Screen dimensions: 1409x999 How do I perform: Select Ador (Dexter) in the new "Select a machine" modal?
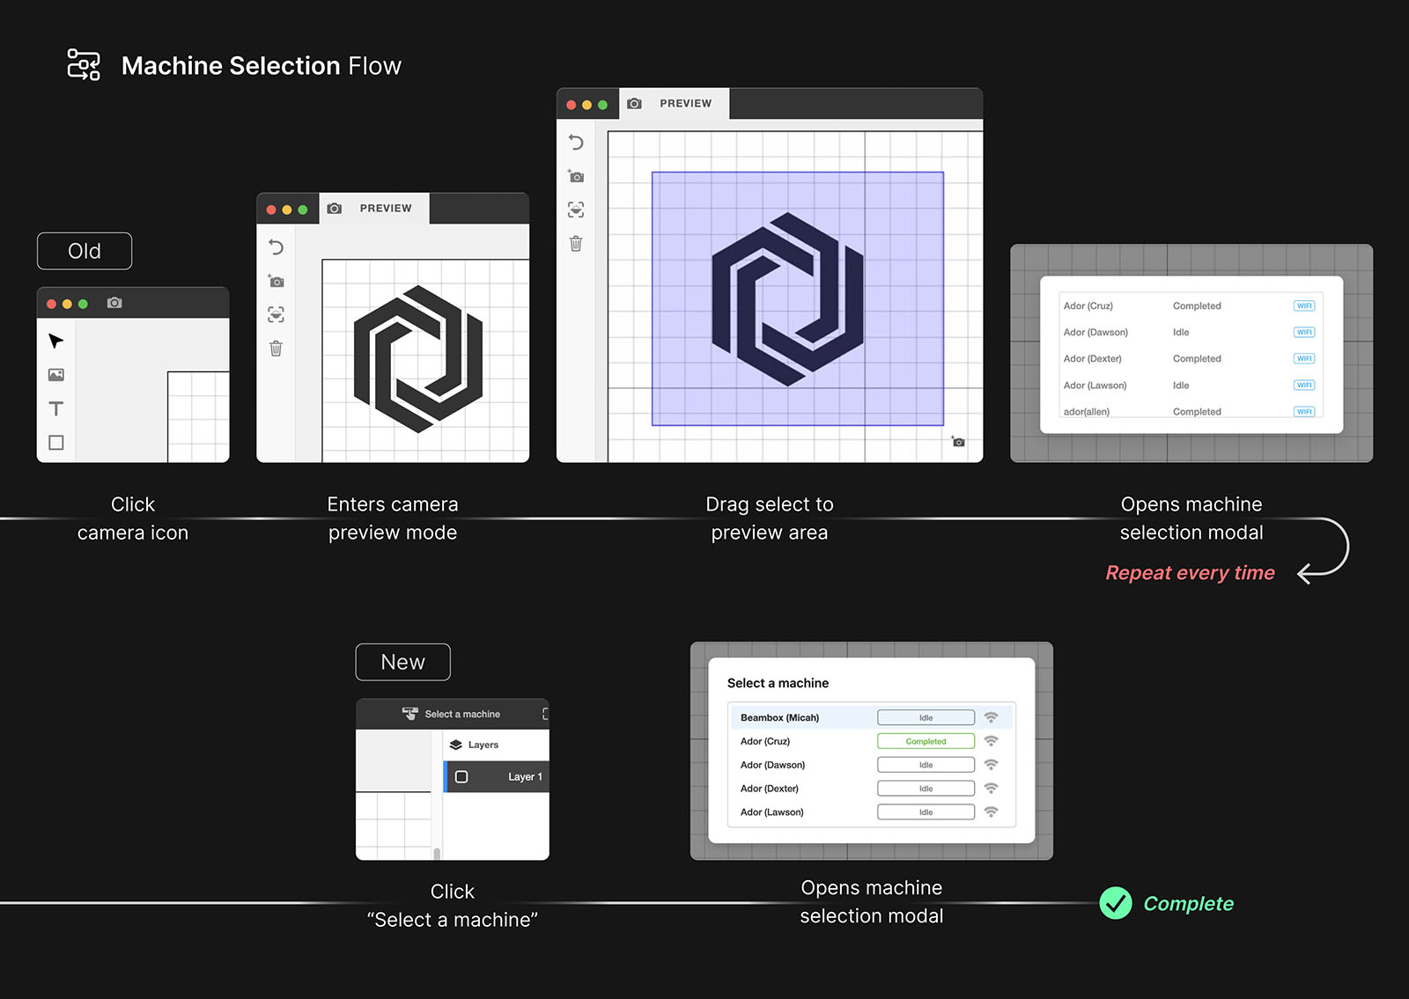872,789
